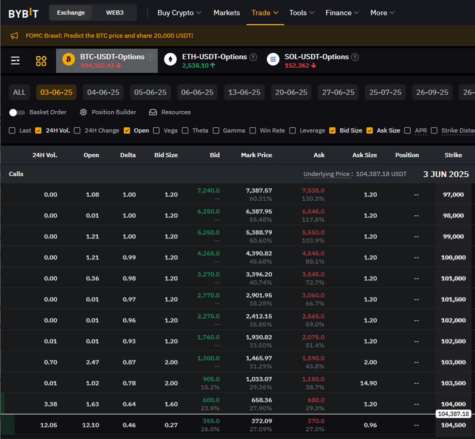The width and height of the screenshot is (475, 439).
Task: Open the Markets page
Action: tap(227, 13)
